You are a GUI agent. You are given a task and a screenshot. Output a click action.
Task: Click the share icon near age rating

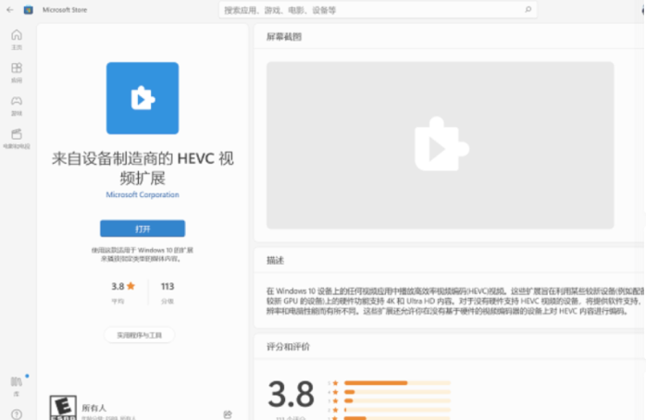(227, 414)
